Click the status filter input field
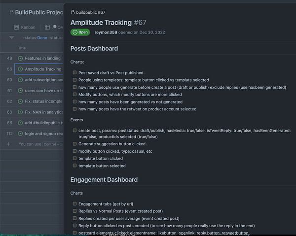The width and height of the screenshot is (296, 236). pyautogui.click(x=42, y=37)
